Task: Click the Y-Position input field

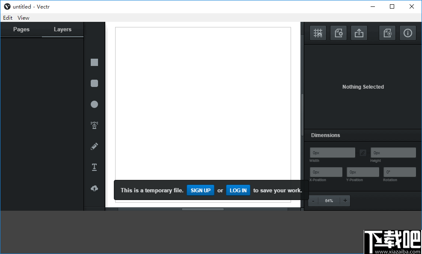Action: pos(363,172)
